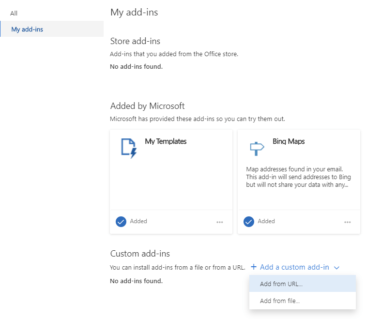Open the Bing Maps ellipsis menu
The width and height of the screenshot is (366, 319).
point(348,222)
